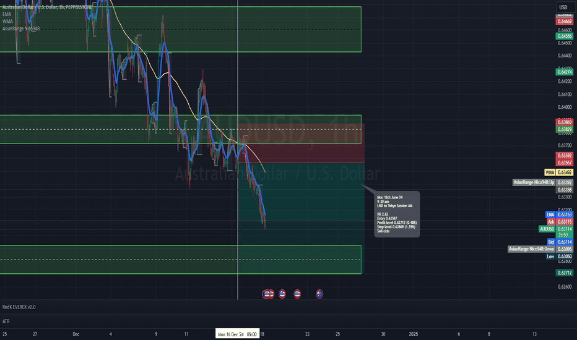Click the 0.64500 price axis label
The height and width of the screenshot is (340, 577).
coord(565,43)
